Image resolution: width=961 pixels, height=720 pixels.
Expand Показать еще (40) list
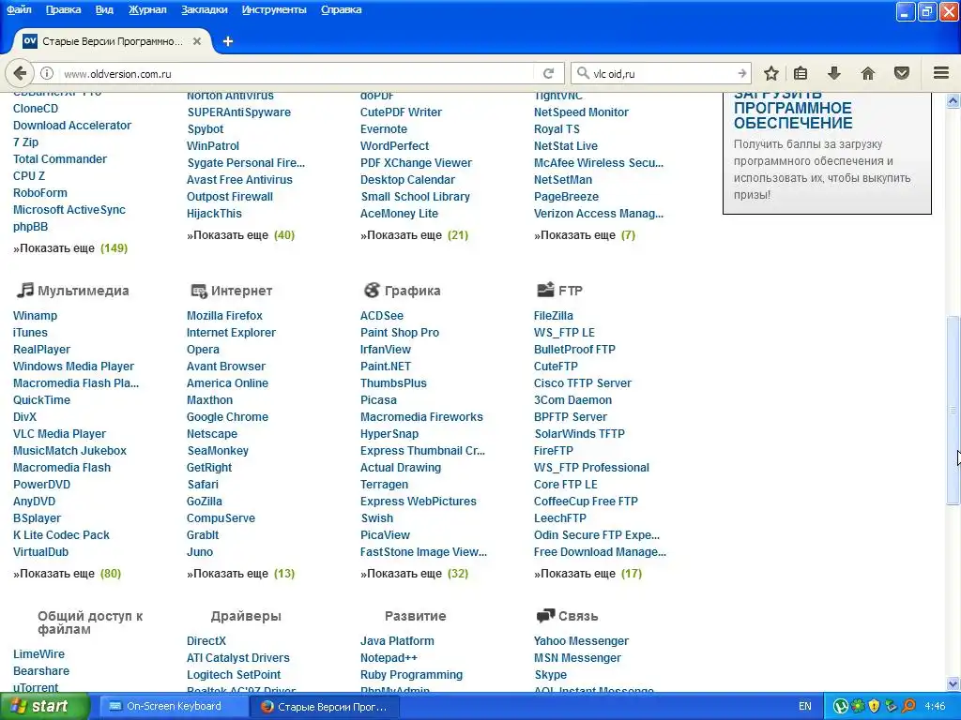click(x=241, y=235)
